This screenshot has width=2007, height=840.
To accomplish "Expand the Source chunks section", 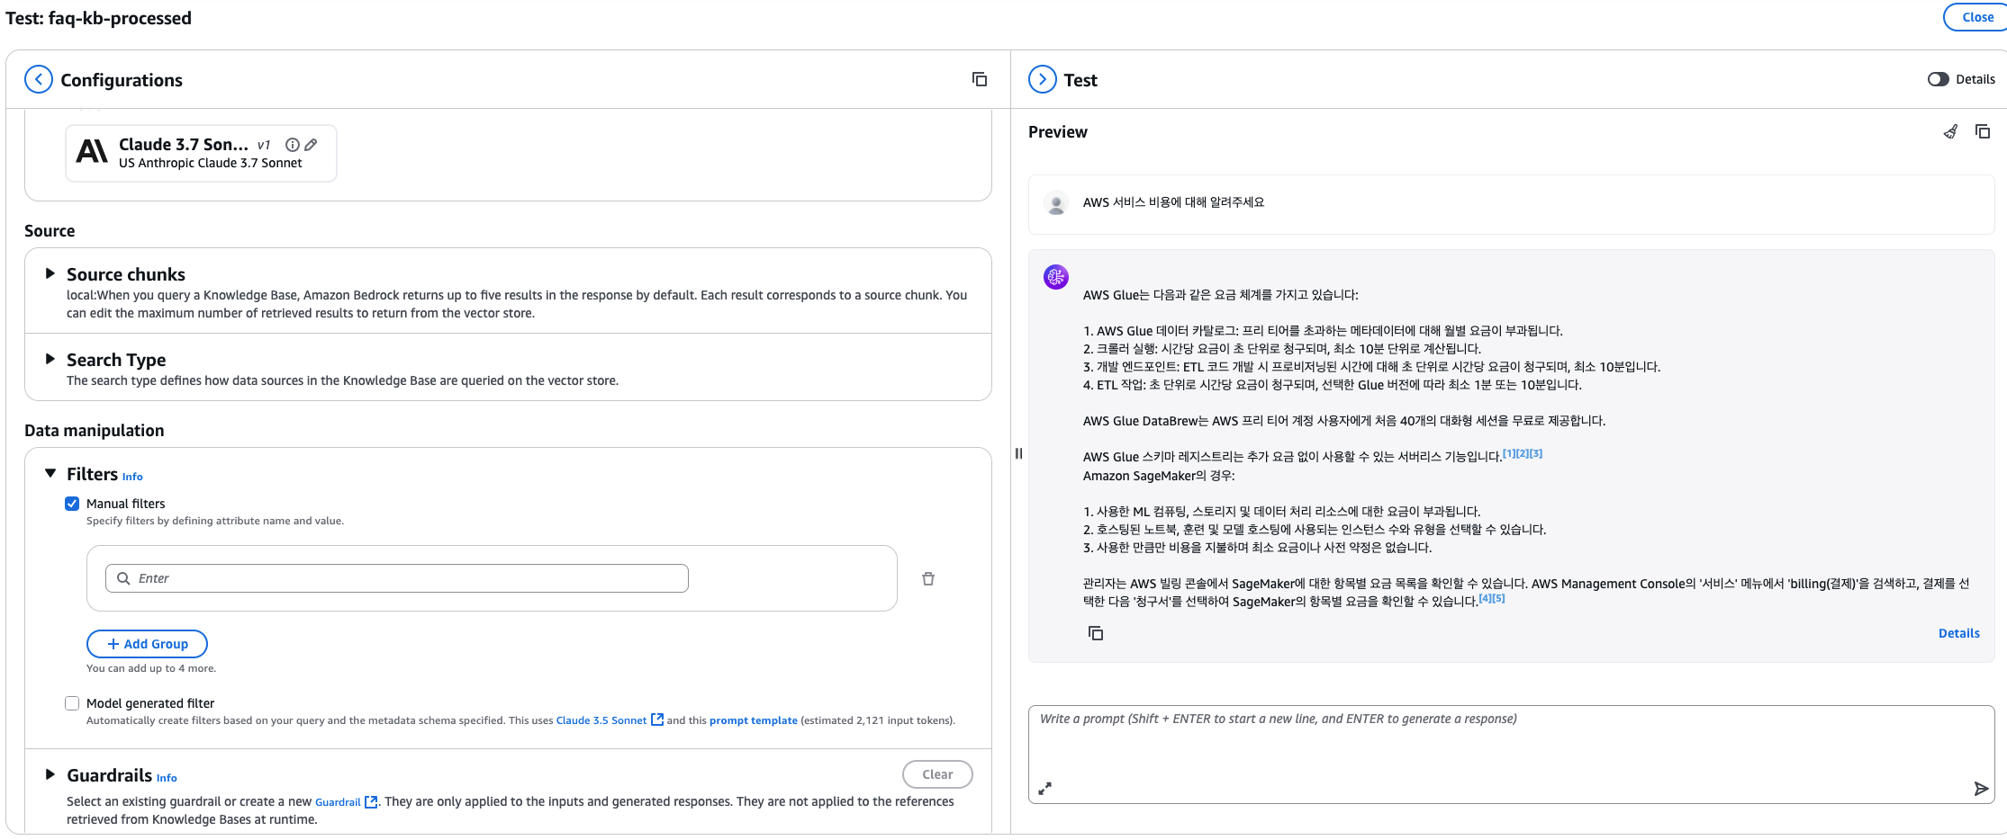I will coord(50,273).
